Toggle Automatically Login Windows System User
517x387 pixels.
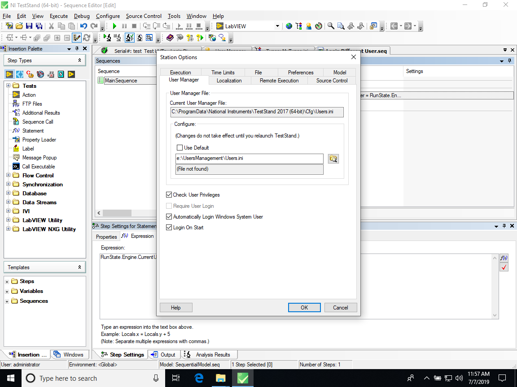point(169,216)
